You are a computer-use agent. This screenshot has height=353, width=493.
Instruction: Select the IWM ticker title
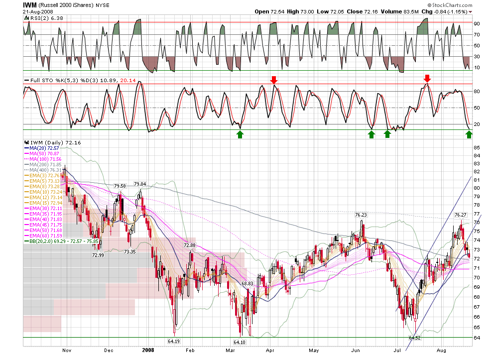click(29, 5)
